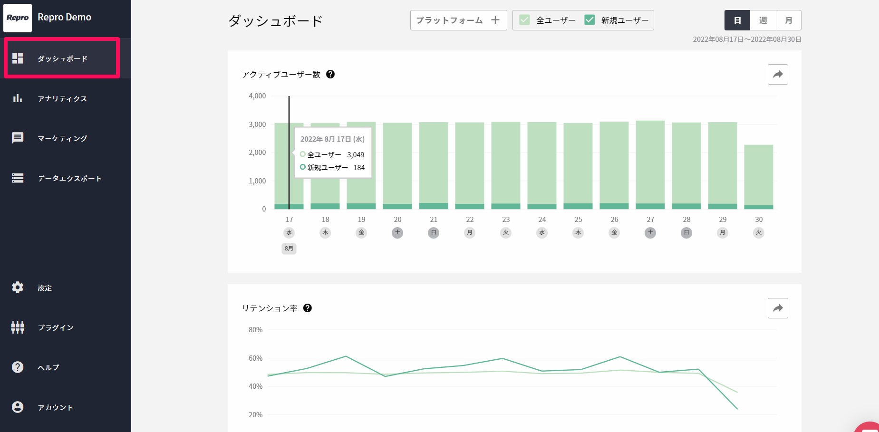Toggle the 新規ユーザー checkbox
879x432 pixels.
(x=589, y=20)
